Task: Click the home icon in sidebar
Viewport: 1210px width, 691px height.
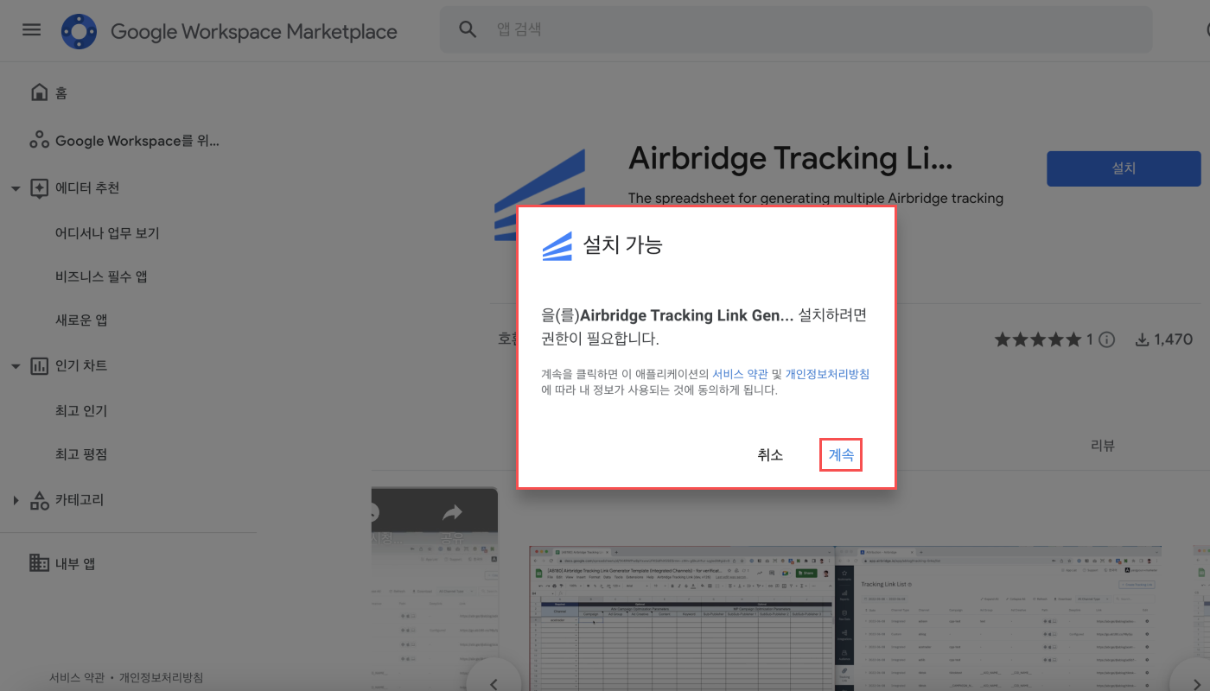Action: (39, 92)
